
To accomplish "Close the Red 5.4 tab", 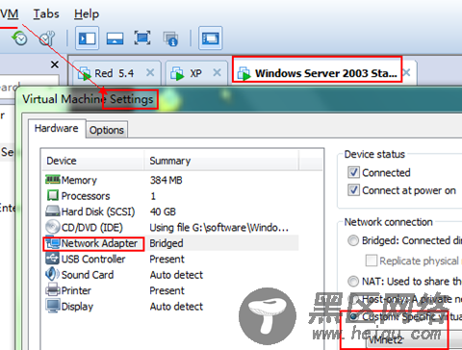I will 150,73.
